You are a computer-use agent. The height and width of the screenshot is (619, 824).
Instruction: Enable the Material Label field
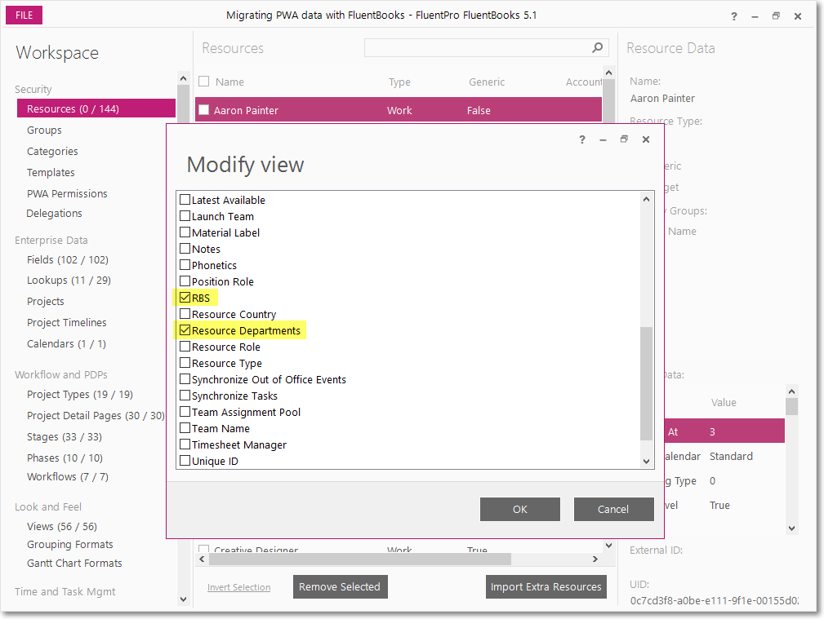(x=185, y=232)
